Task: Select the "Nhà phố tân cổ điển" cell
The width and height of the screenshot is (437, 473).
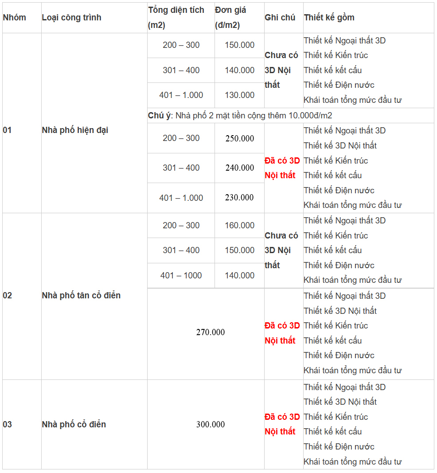Action: 81,296
